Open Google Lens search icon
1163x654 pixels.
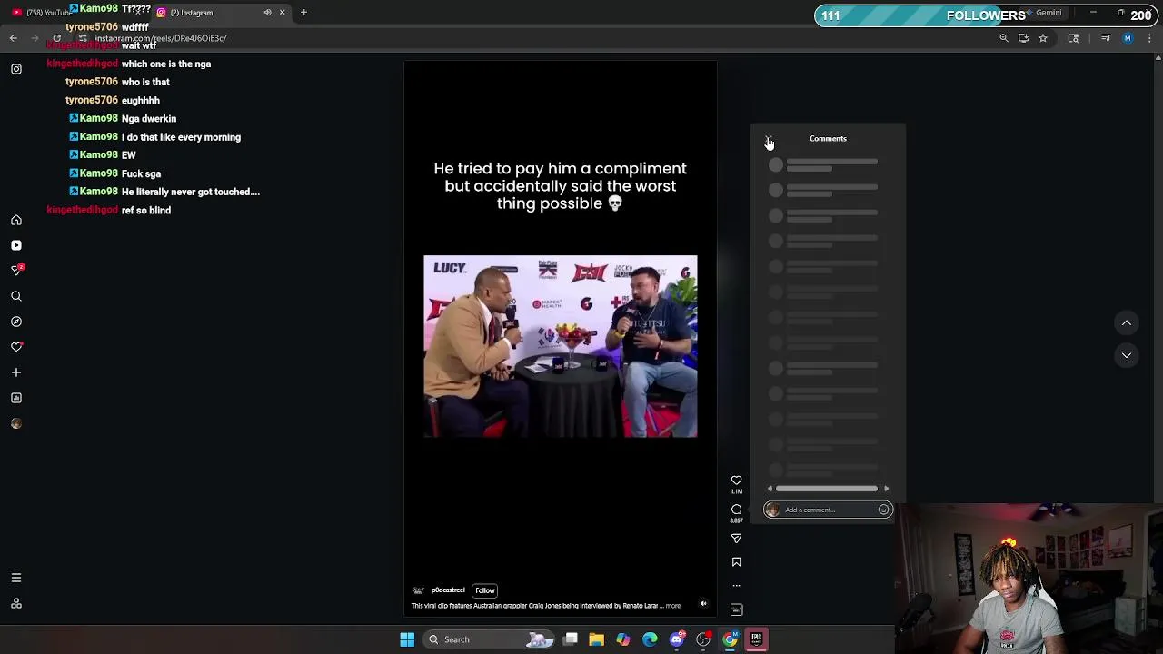point(1073,38)
